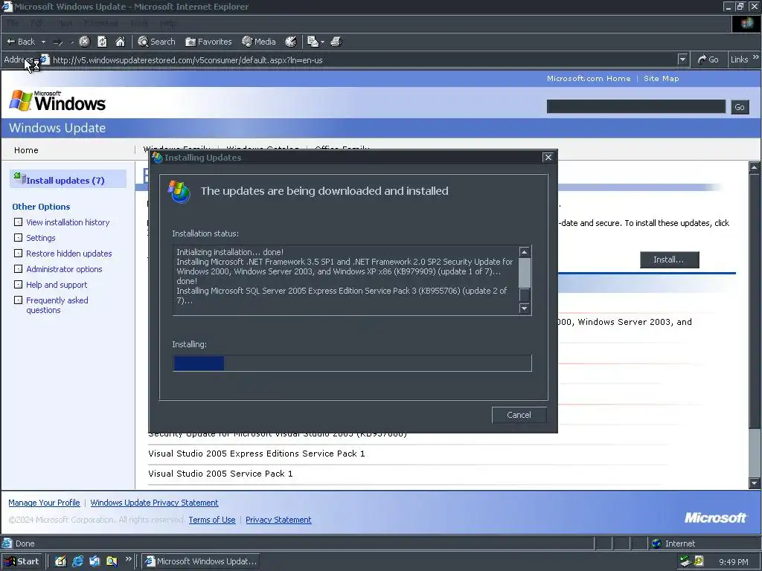Click the Refresh page icon
The height and width of the screenshot is (571, 762).
102,42
